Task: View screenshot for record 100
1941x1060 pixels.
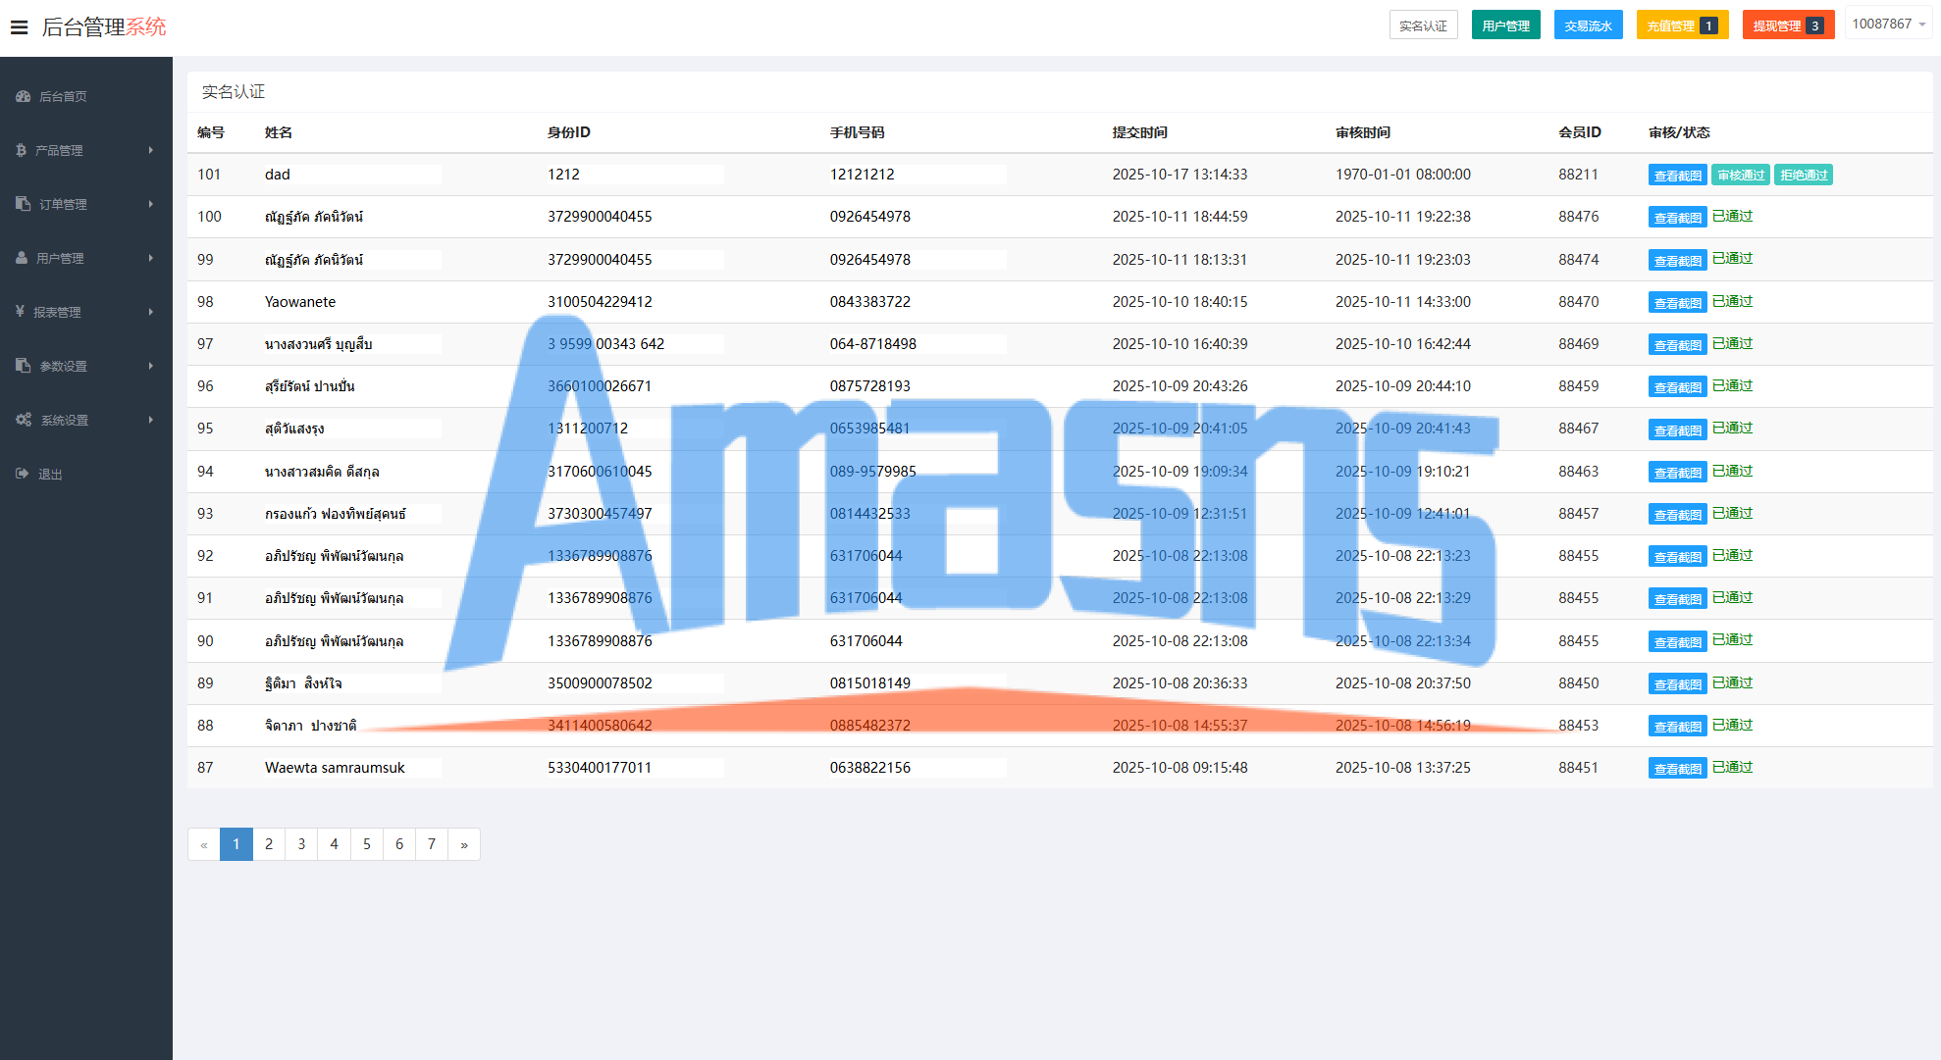Action: (1677, 218)
